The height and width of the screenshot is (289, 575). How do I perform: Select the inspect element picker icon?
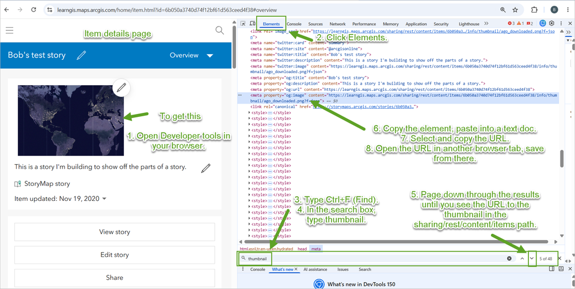pyautogui.click(x=243, y=24)
